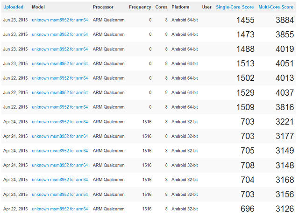Select the single-core score 1488
The image size is (299, 216).
[x=245, y=49]
